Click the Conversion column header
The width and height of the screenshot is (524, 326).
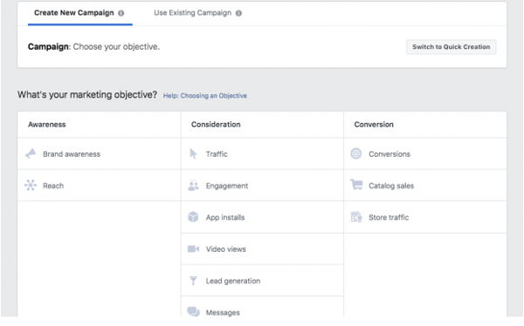(x=374, y=125)
